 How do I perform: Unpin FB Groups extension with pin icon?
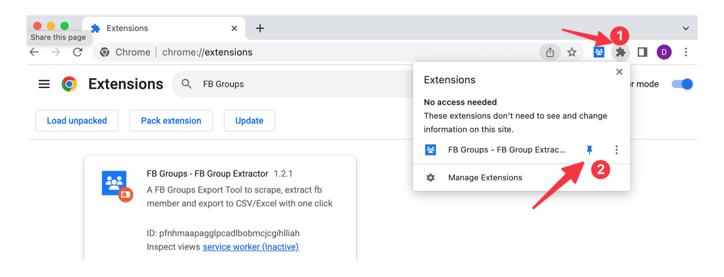[x=589, y=150]
